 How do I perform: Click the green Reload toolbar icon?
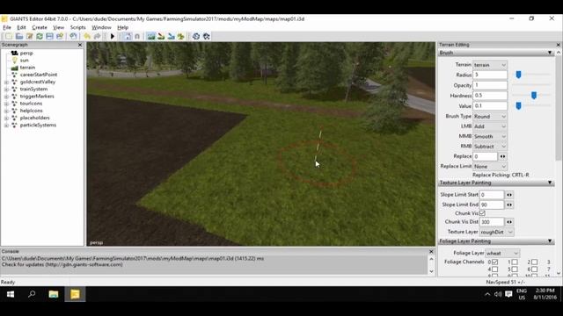[x=40, y=36]
